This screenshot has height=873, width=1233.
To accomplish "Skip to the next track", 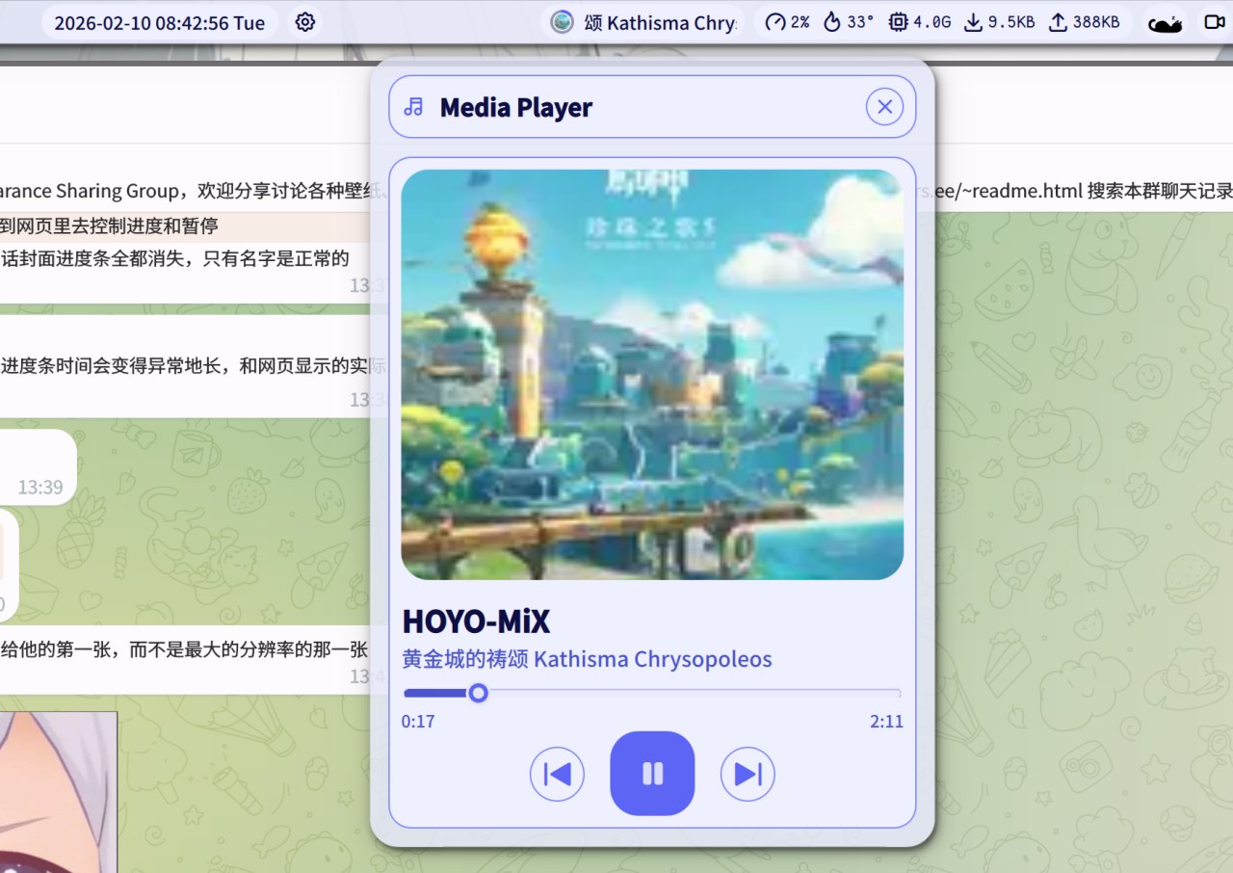I will [748, 774].
